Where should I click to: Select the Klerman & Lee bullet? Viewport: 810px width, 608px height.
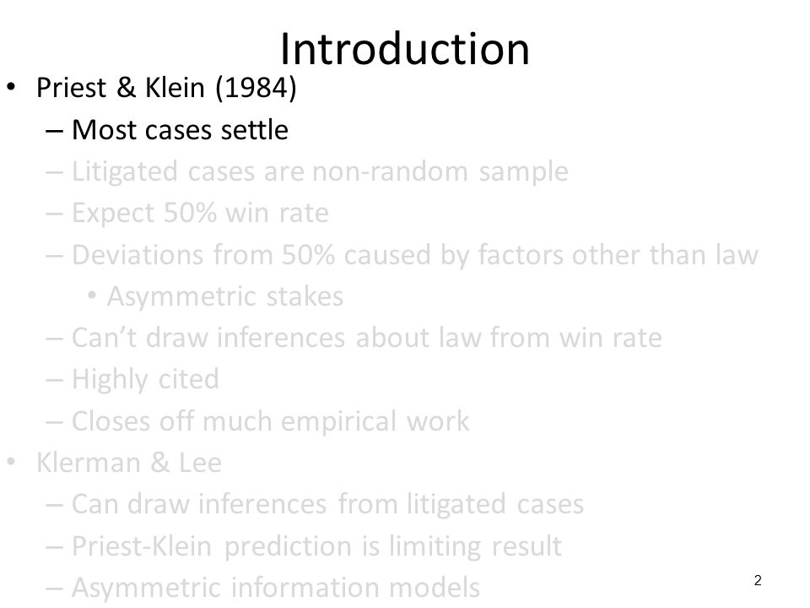(129, 462)
